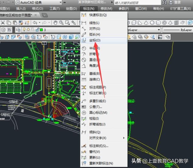Open the 修改(M) menu
This screenshot has height=168, width=193.
[106, 9]
